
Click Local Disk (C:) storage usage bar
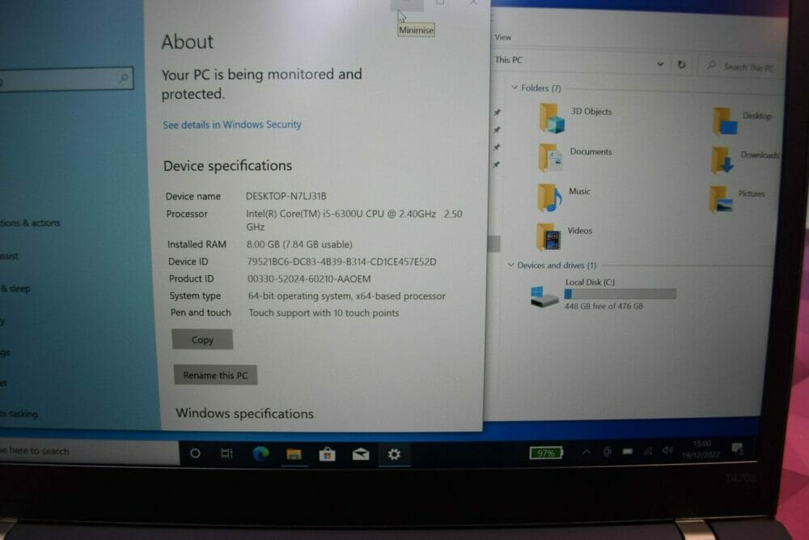click(x=620, y=294)
